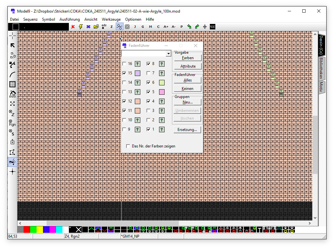Click the red X delete toolbar icon

(x=73, y=27)
